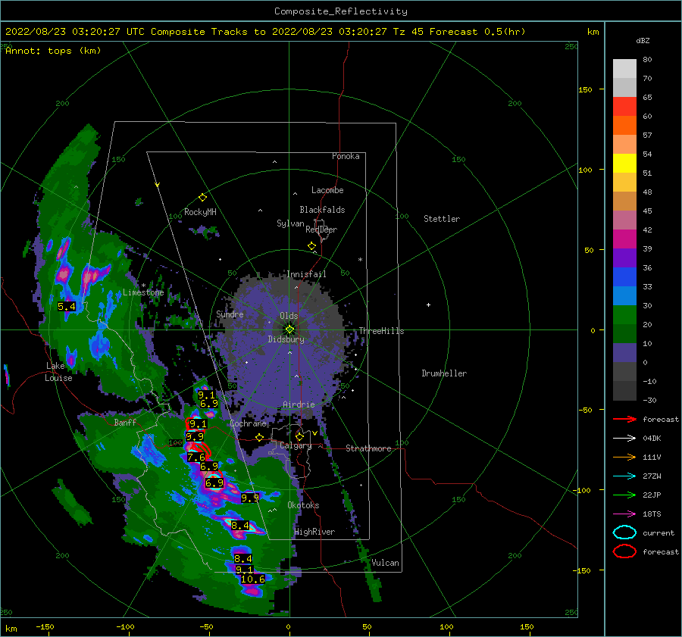Viewport: 682px width, 637px height.
Task: Click the orange 111V track arrow
Action: click(624, 457)
